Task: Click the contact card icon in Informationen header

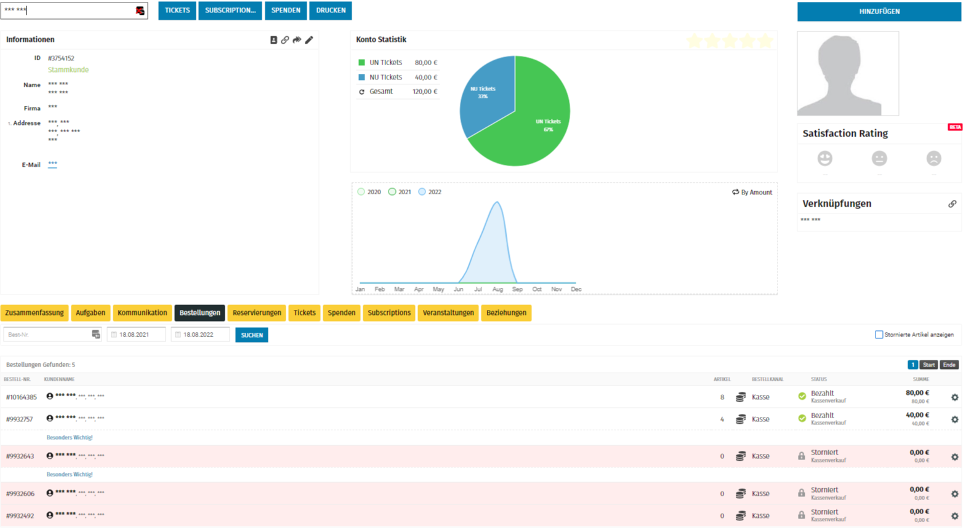Action: click(x=273, y=40)
